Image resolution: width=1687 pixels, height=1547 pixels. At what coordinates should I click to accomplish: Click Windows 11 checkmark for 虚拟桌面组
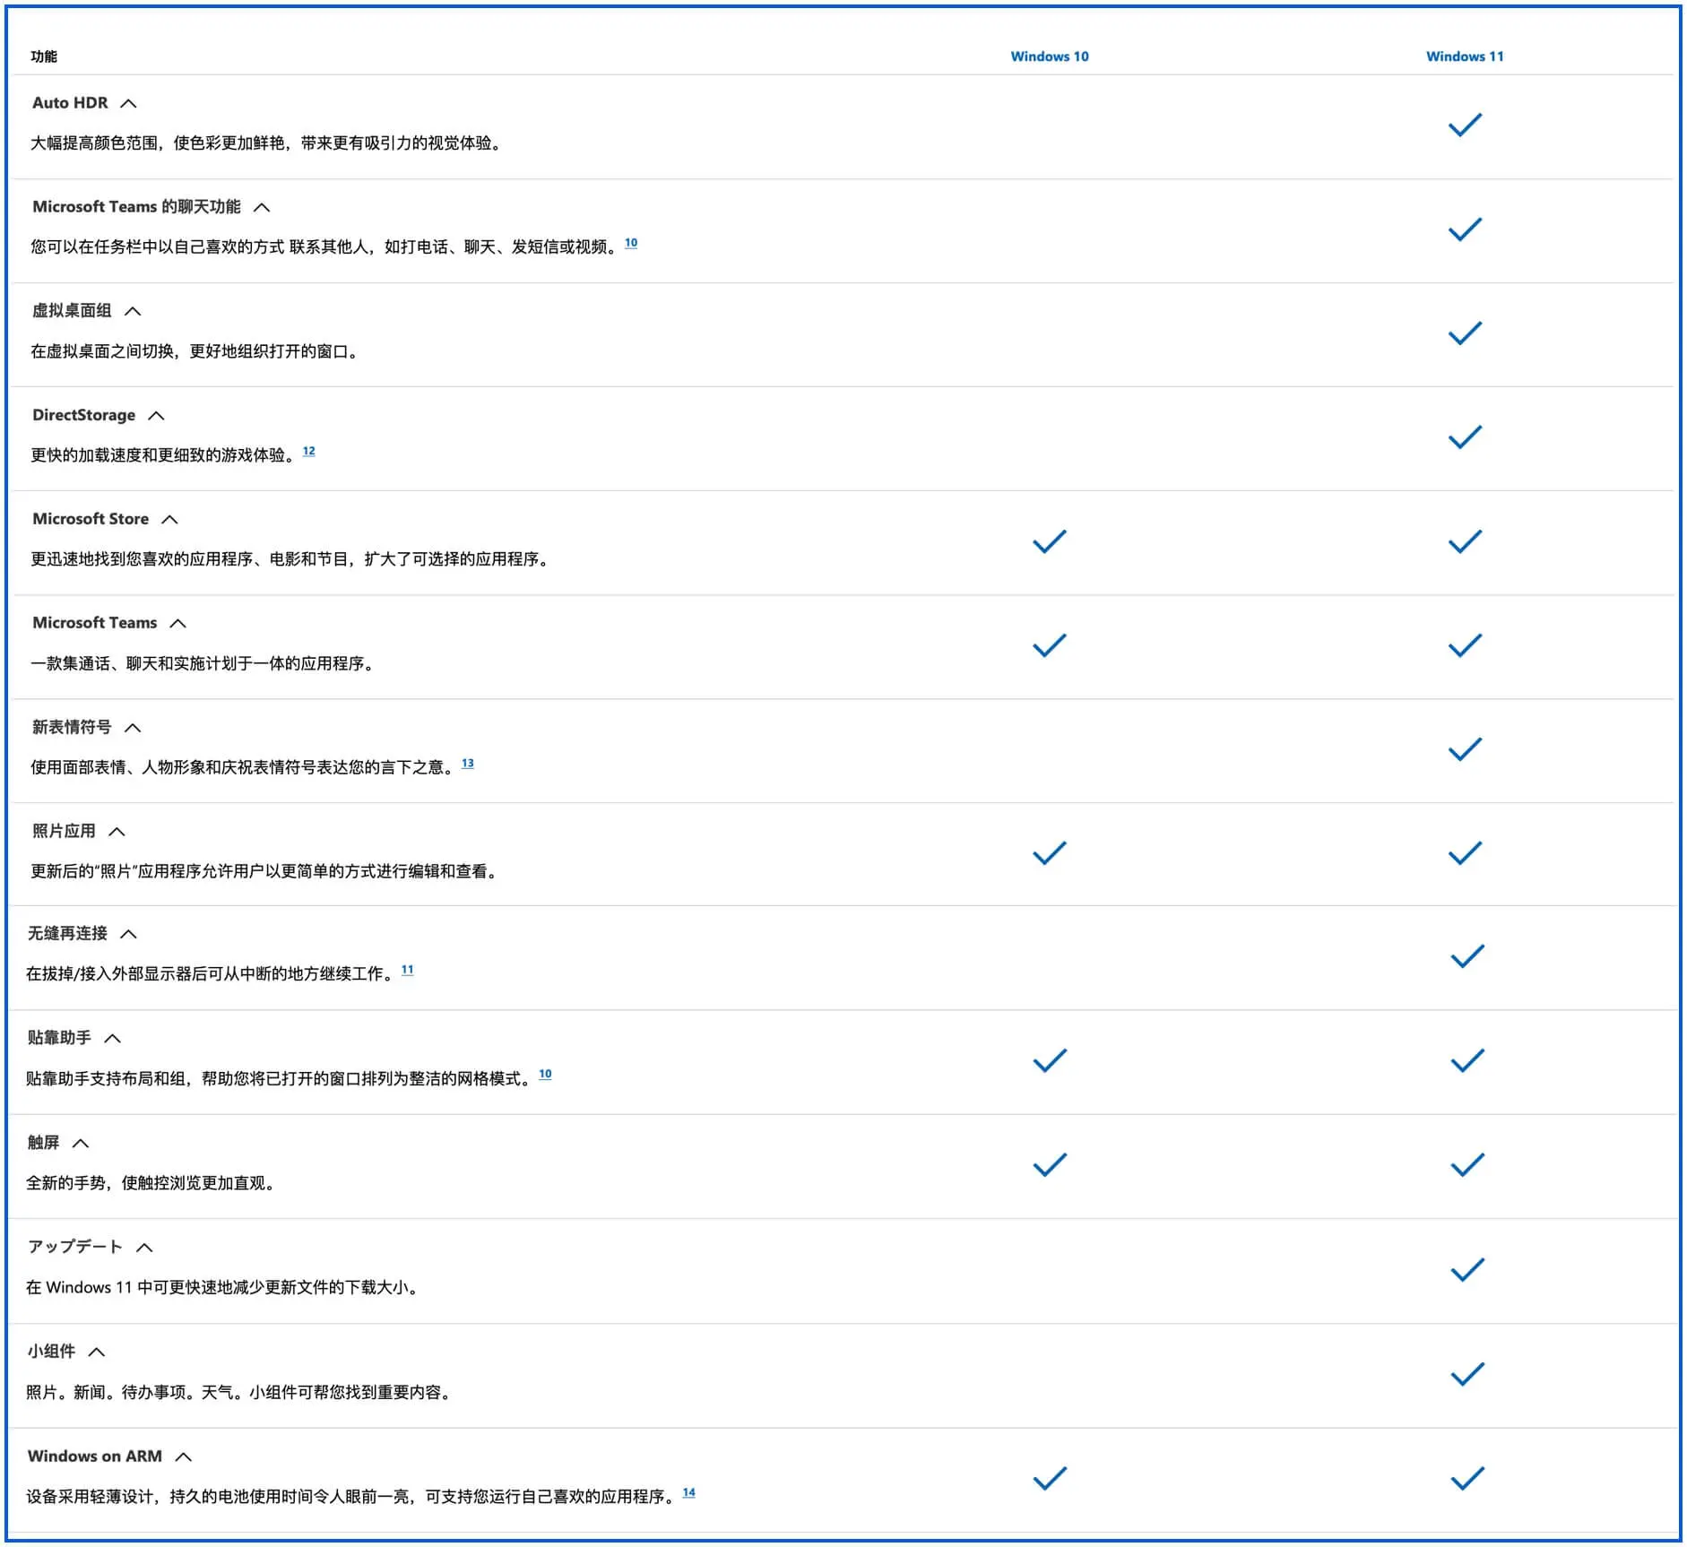1465,333
